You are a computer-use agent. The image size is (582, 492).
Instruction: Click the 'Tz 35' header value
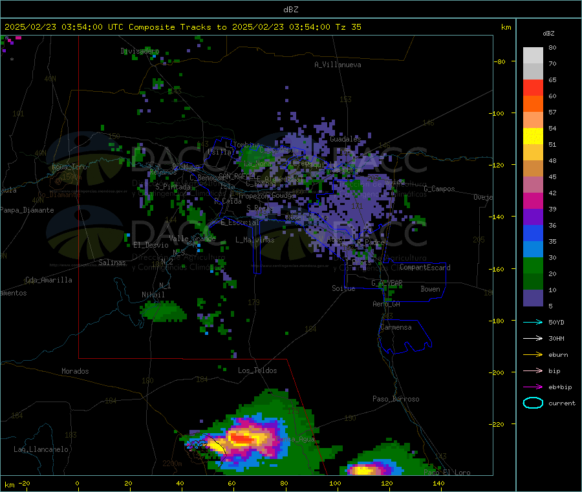(348, 27)
